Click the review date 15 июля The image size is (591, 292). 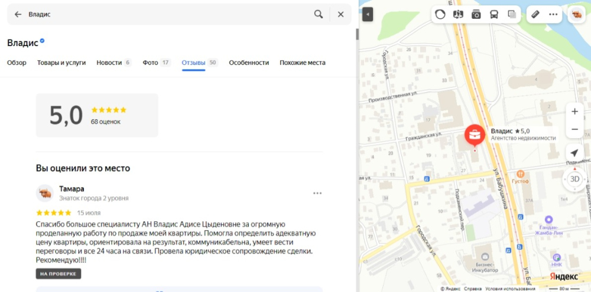pyautogui.click(x=89, y=213)
